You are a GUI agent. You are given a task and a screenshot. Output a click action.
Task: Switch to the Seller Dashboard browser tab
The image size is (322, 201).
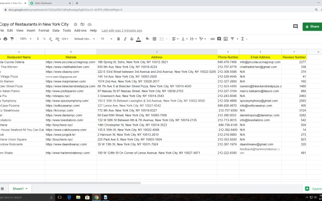point(49,3)
